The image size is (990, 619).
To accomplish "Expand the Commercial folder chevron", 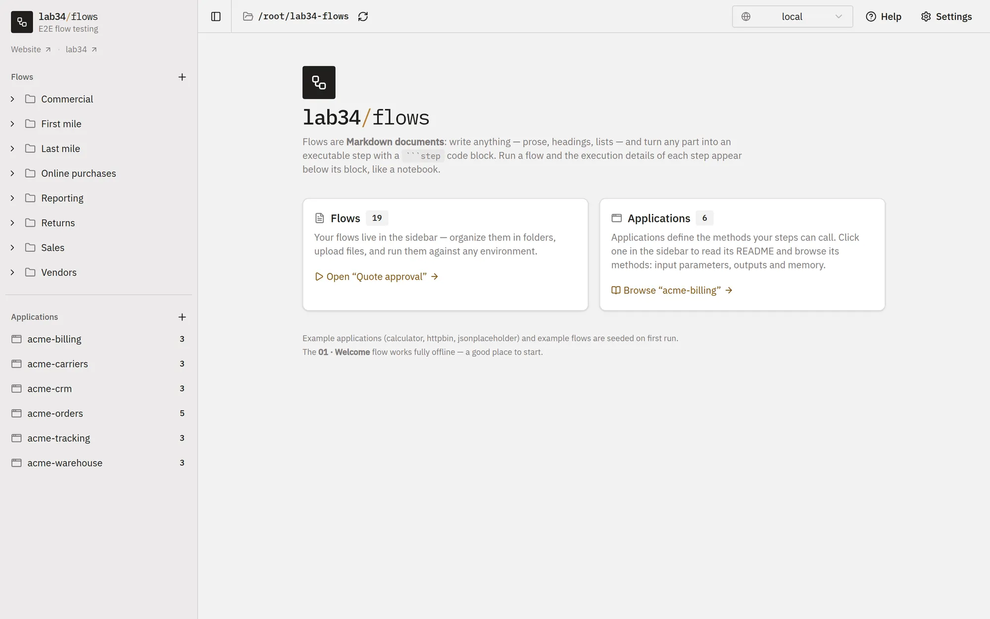I will pyautogui.click(x=12, y=99).
